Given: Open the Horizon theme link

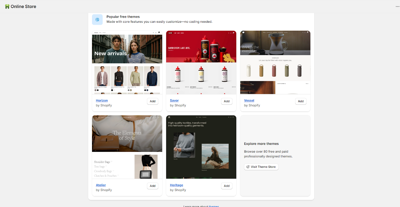Looking at the screenshot, I should 102,100.
